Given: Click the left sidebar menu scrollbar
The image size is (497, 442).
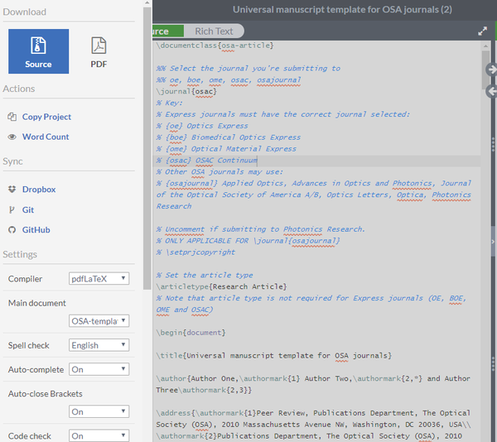Looking at the screenshot, I should pos(147,148).
